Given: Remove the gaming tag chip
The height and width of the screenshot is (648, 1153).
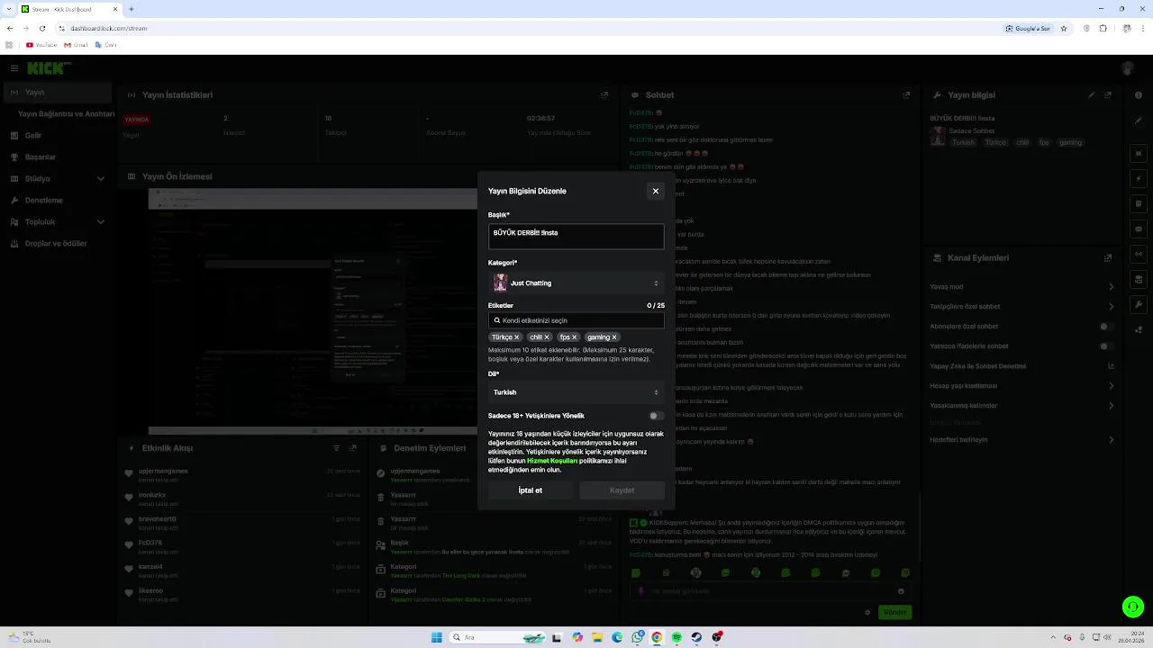Looking at the screenshot, I should [x=614, y=337].
